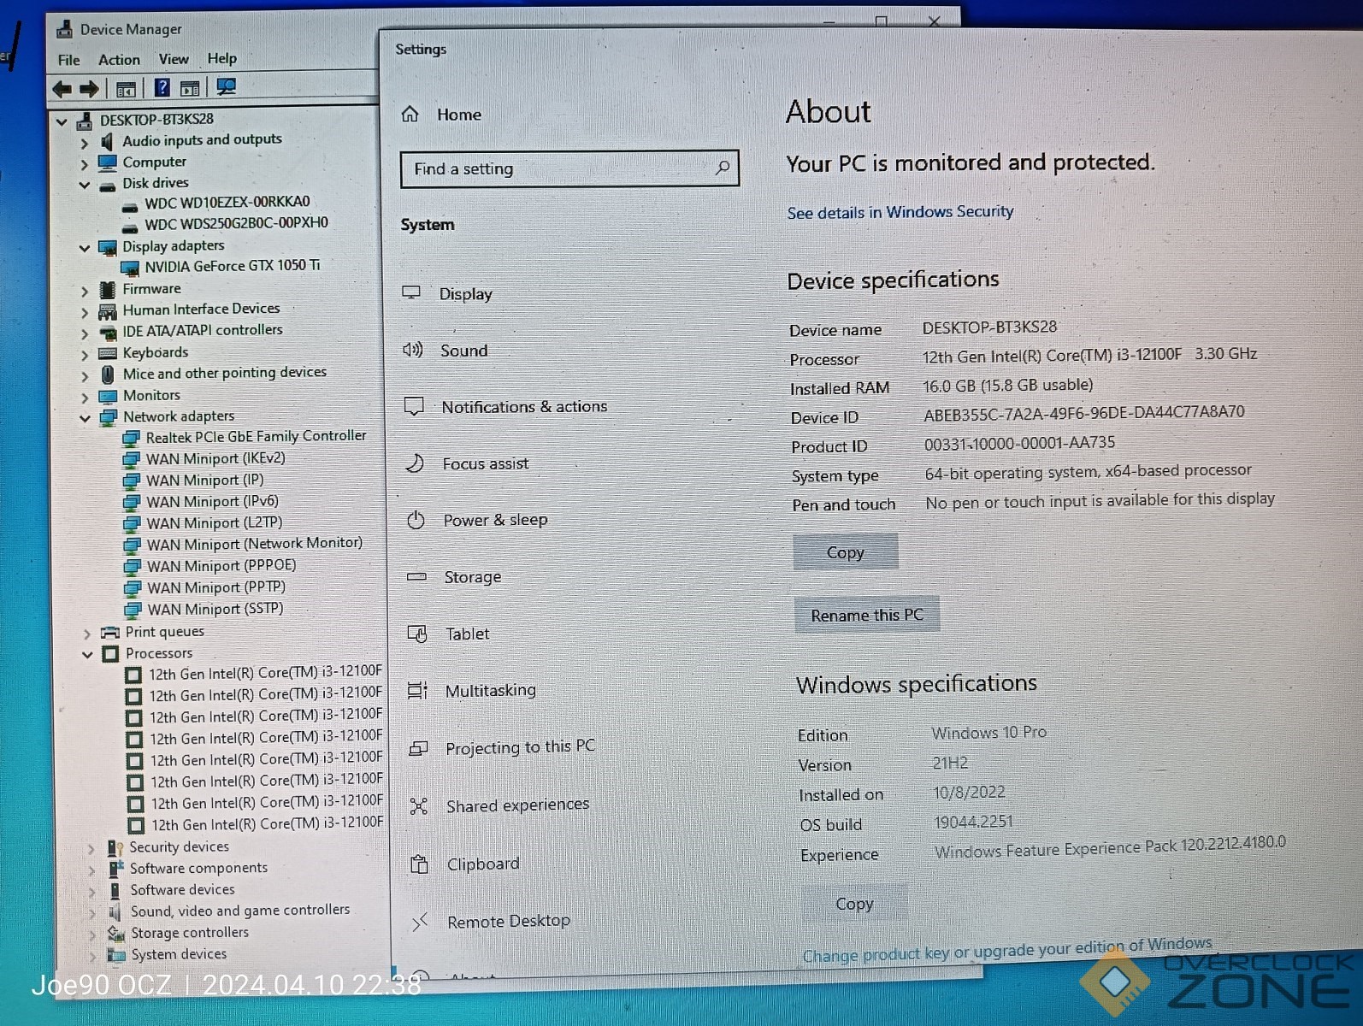Open the File menu in Device Manager
Viewport: 1363px width, 1026px height.
coord(68,60)
